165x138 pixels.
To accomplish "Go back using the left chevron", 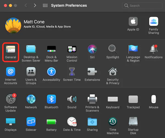I will coord(26,5).
